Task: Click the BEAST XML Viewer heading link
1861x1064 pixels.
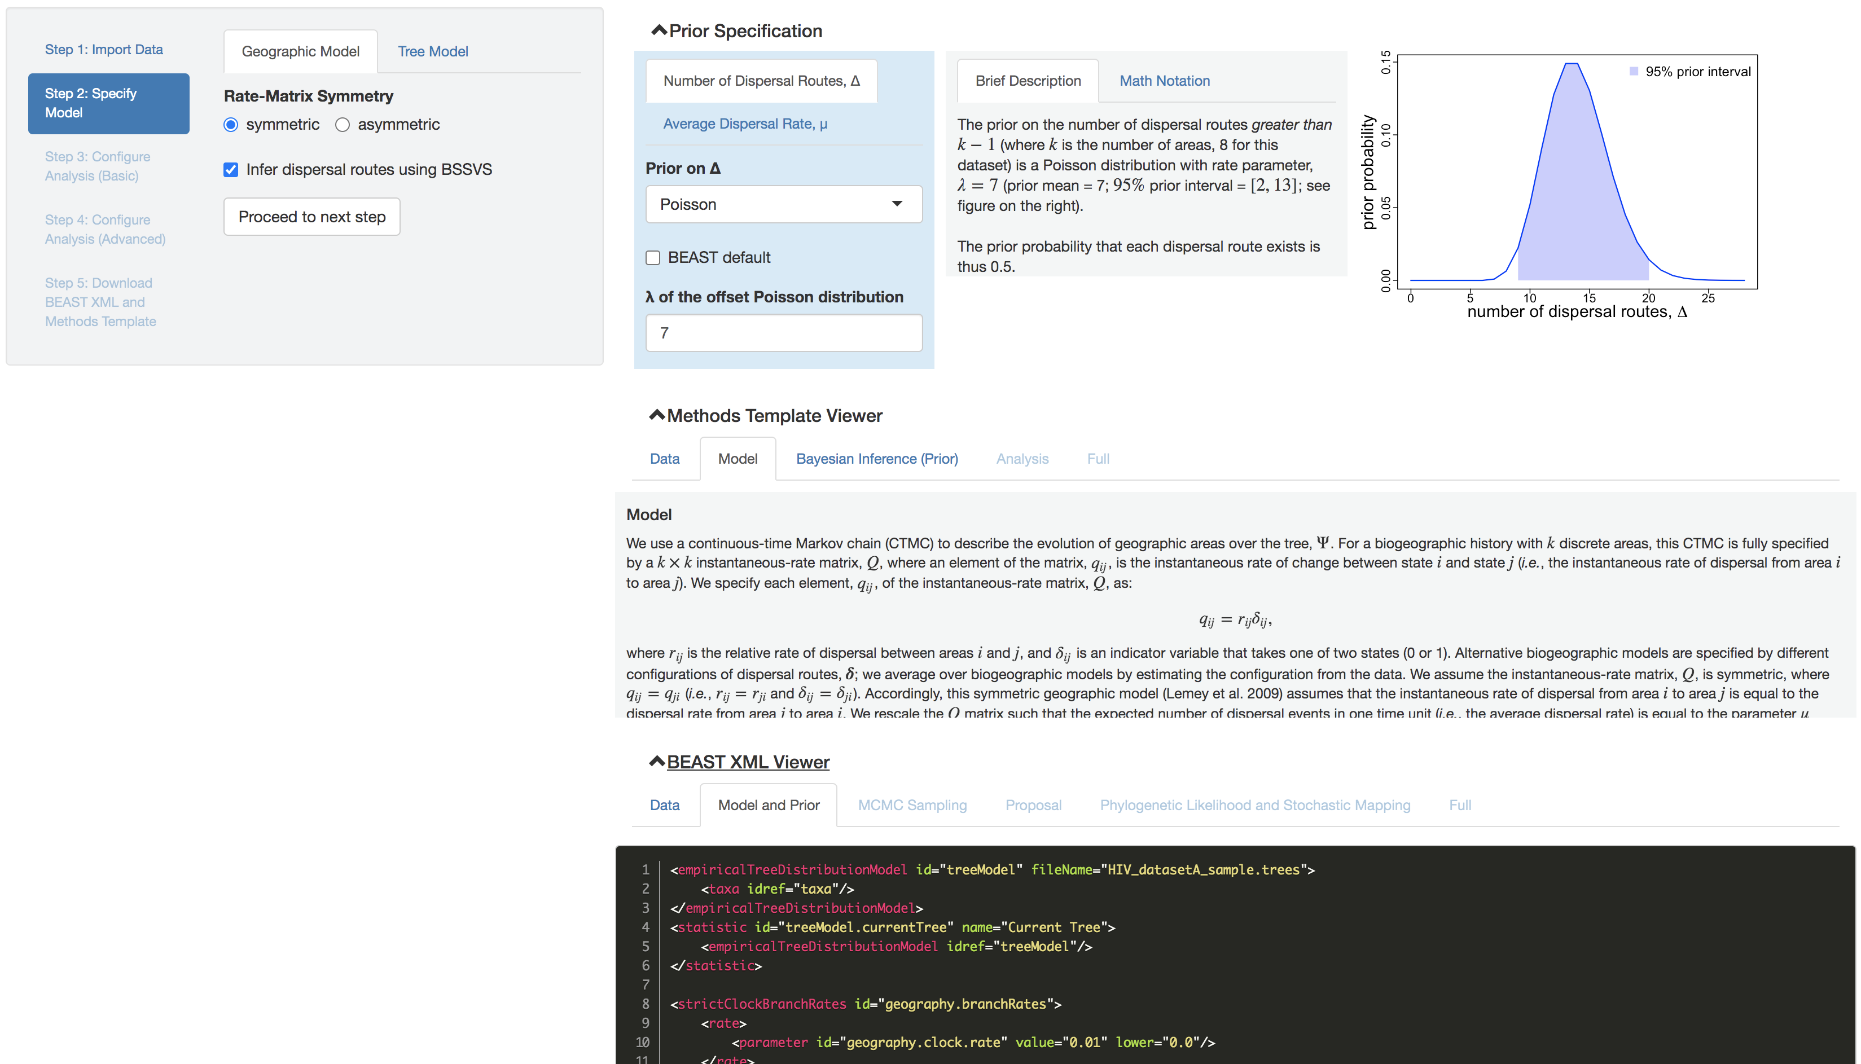Action: click(x=748, y=762)
